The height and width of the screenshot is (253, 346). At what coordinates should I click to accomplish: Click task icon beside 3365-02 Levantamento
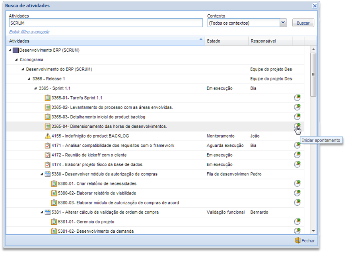coord(47,107)
